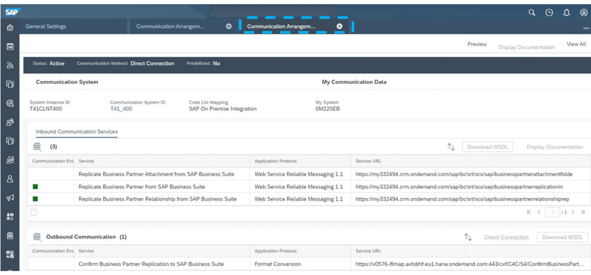Click the sort icon beside inbound Download WSDL
The image size is (591, 275).
click(x=451, y=147)
